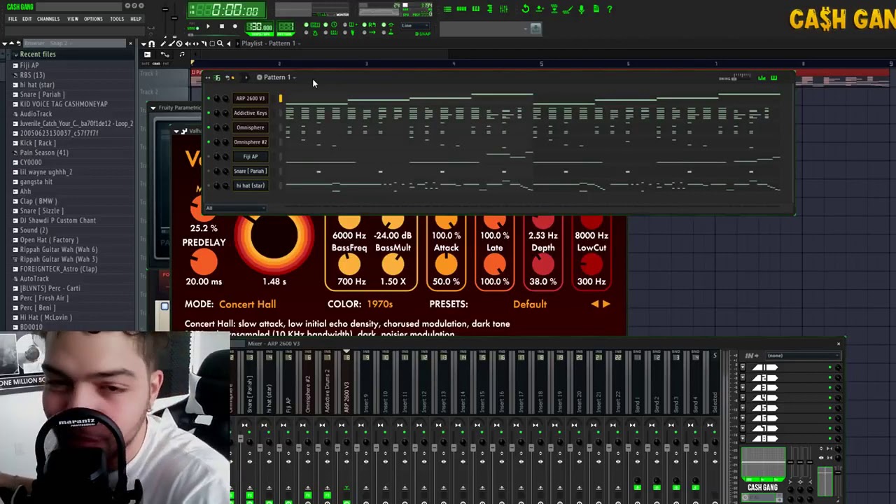Go to previous Valhalla preset arrow
Screen dimensions: 896x504
coord(595,304)
